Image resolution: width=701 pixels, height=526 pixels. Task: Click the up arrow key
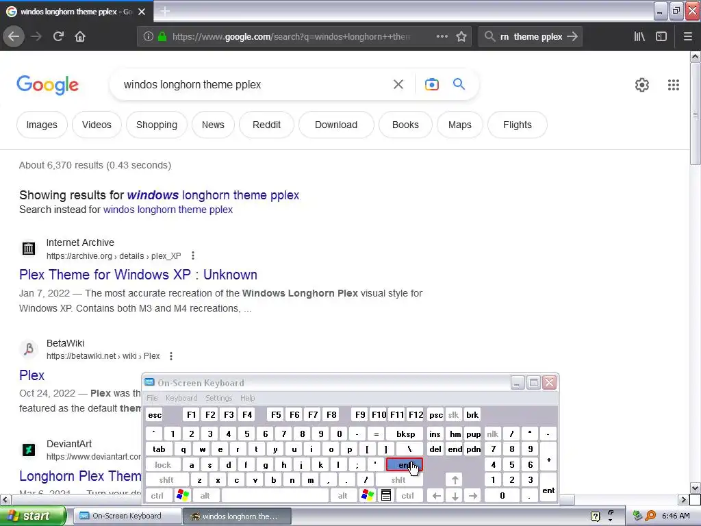tap(455, 480)
